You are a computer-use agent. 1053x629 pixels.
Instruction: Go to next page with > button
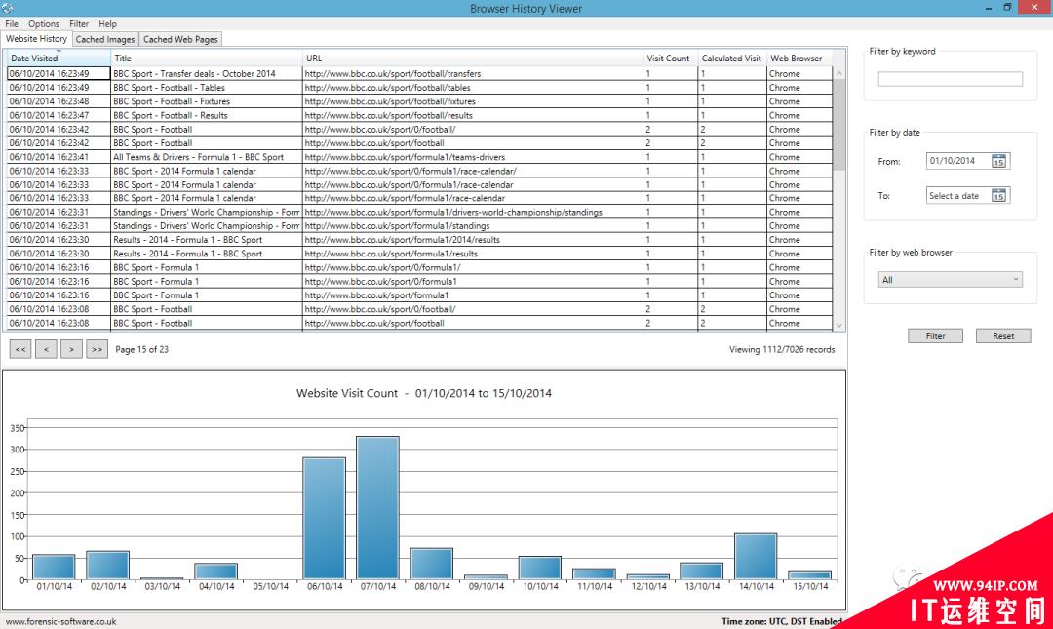tap(71, 349)
